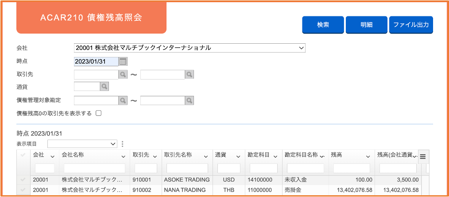449x197 pixels.
Task: Open the 表示項目 dropdown list
Action: [82, 144]
